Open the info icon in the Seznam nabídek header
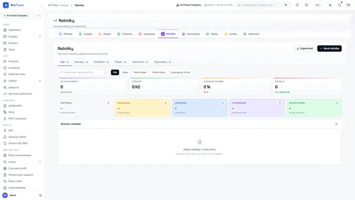The width and height of the screenshot is (355, 200). [336, 124]
